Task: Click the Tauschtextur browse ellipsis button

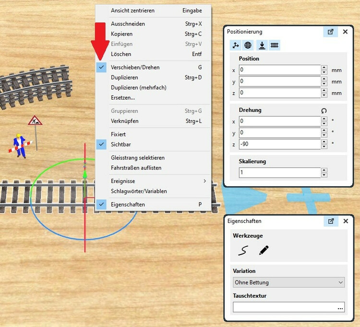Action: (340, 308)
